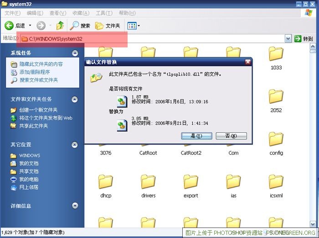Maximize the system32 window
This screenshot has width=319, height=238.
tap(306, 4)
